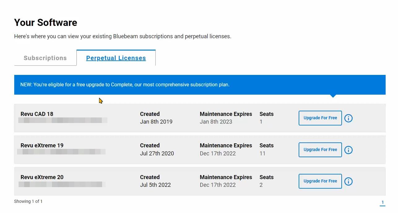The width and height of the screenshot is (398, 213).
Task: Click the seat count 11 value
Action: coord(262,154)
